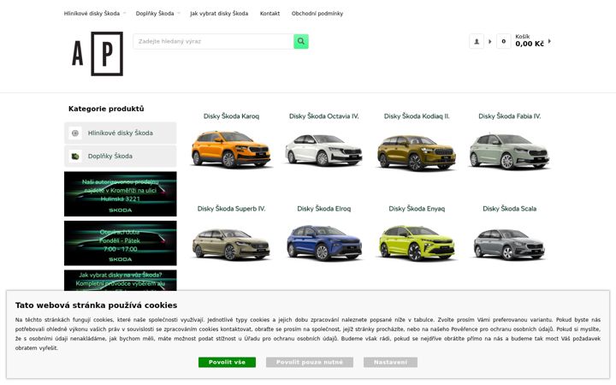Click the cart item count box
Image resolution: width=616 pixels, height=385 pixels.
pyautogui.click(x=504, y=41)
